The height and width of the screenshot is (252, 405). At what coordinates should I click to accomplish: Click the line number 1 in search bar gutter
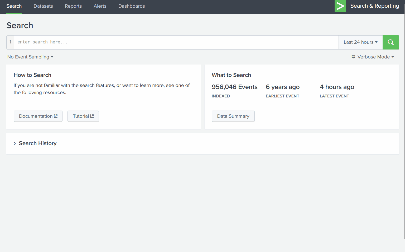(10, 42)
